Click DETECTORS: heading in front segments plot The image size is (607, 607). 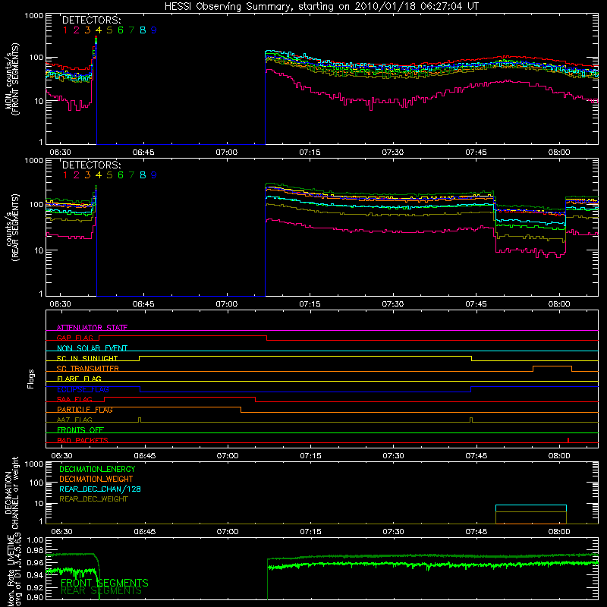[x=91, y=20]
